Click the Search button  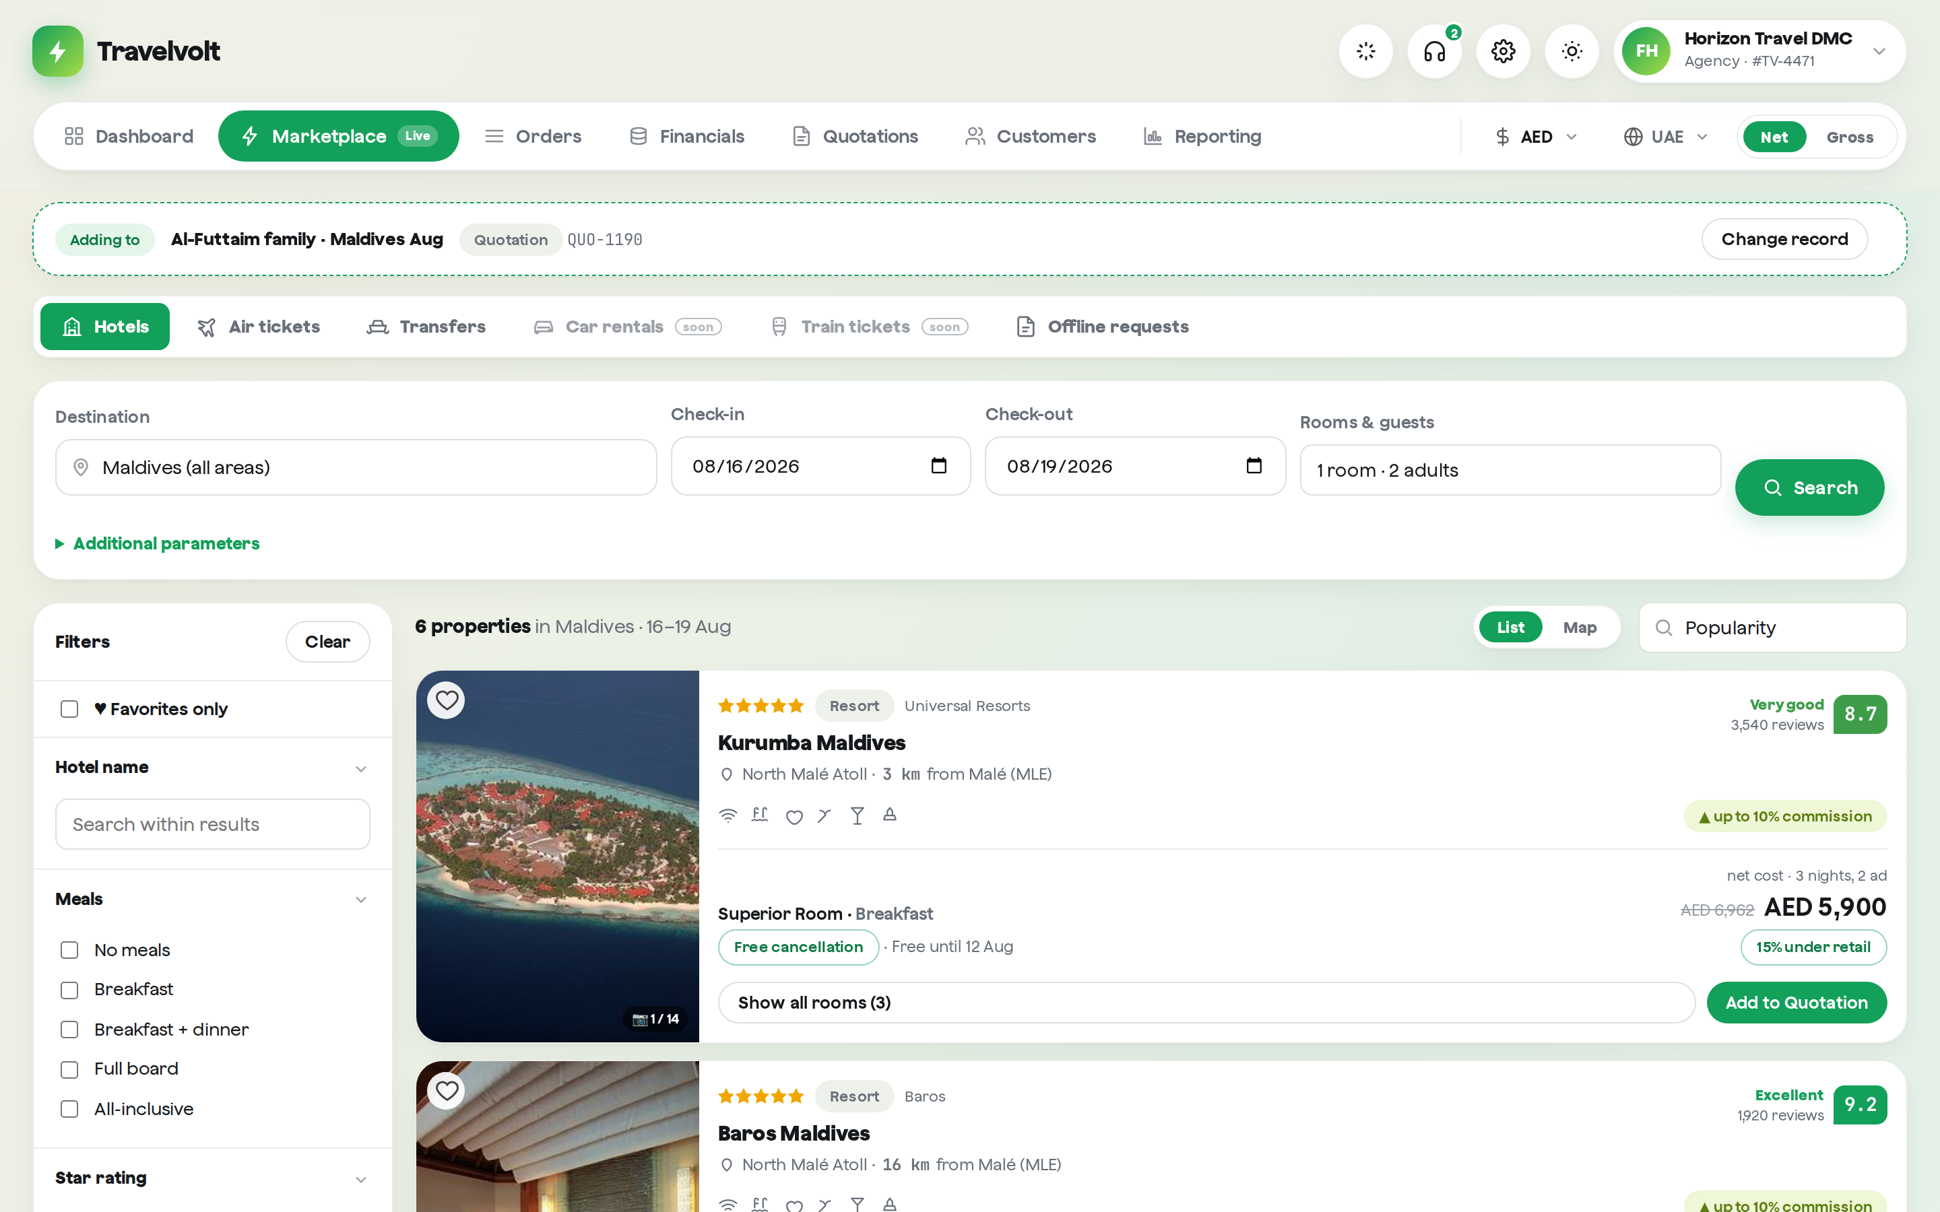tap(1809, 487)
